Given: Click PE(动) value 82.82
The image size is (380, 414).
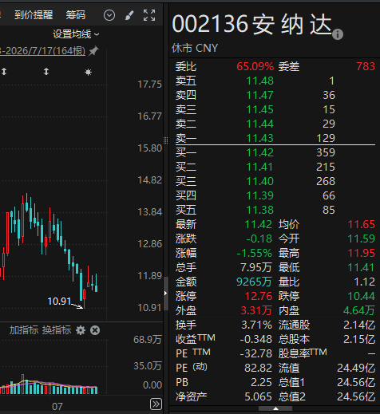Looking at the screenshot, I should point(258,368).
